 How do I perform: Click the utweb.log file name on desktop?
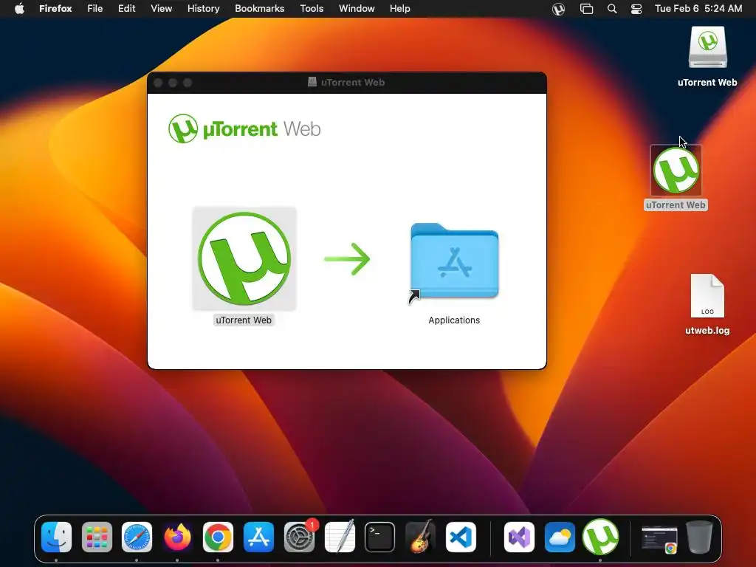[707, 331]
